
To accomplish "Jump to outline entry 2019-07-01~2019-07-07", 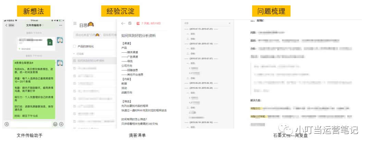I will pos(201,58).
